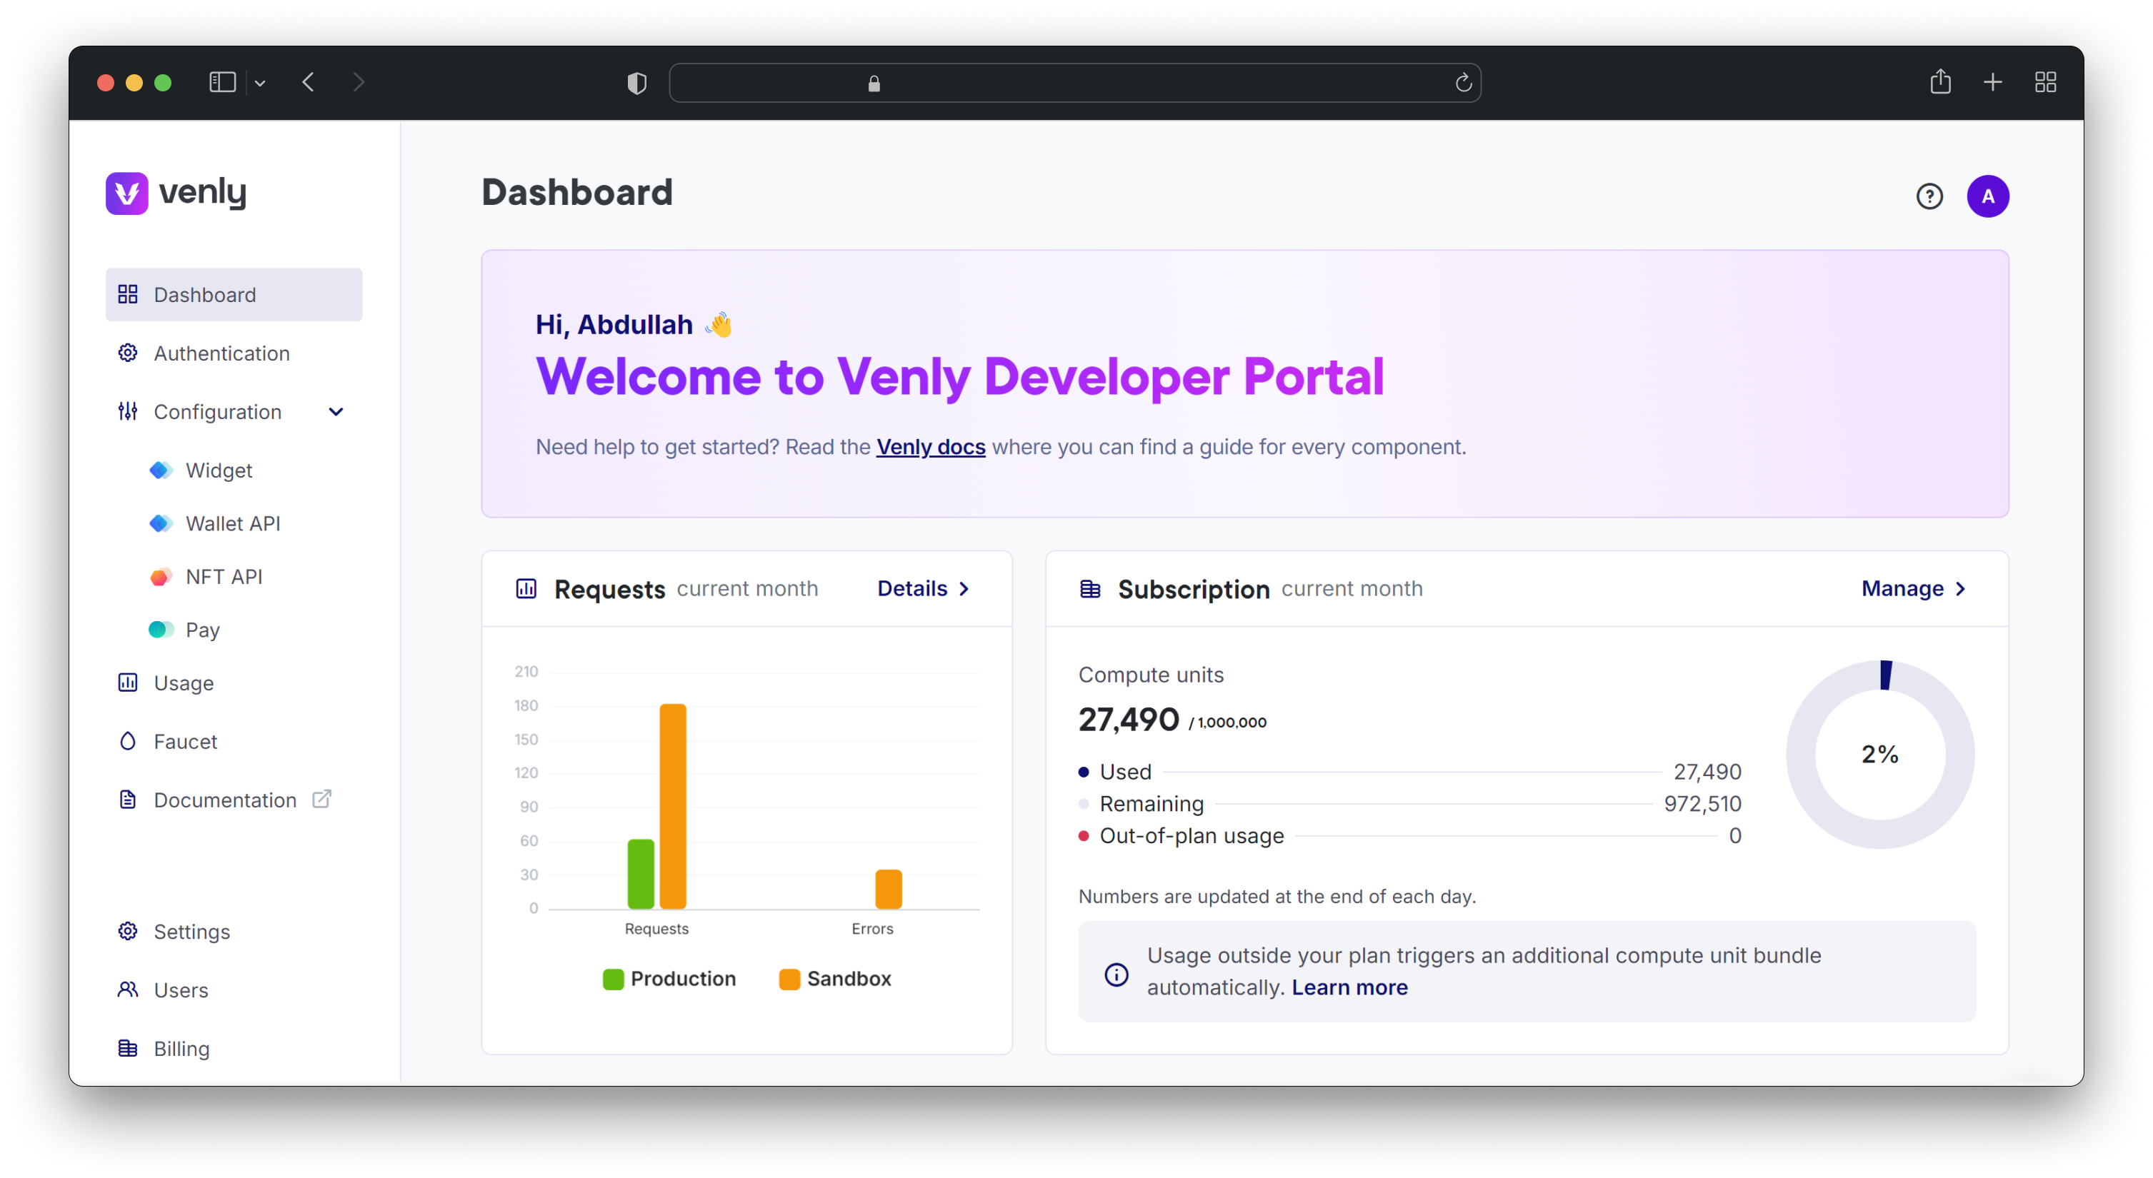The width and height of the screenshot is (2153, 1178).
Task: Expand the Requests Details section
Action: pos(926,588)
